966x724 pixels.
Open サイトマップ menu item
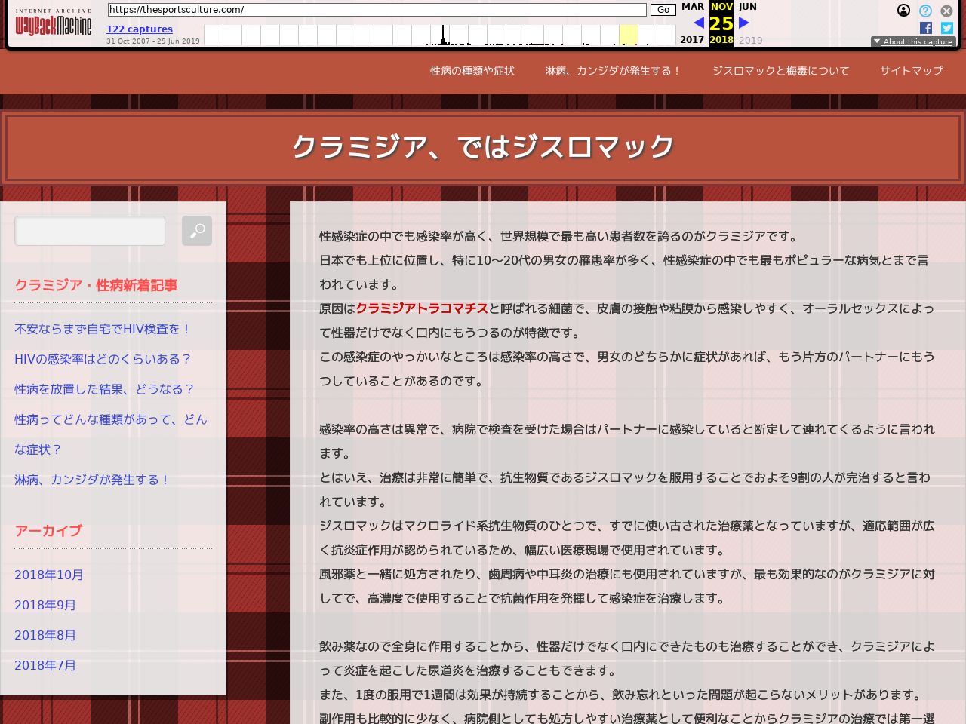[911, 71]
